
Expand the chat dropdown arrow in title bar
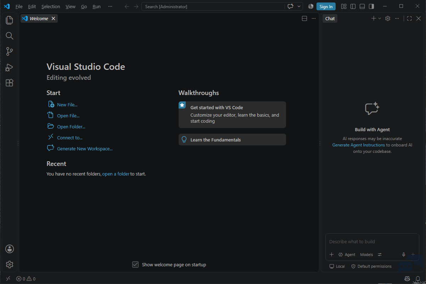[x=299, y=6]
